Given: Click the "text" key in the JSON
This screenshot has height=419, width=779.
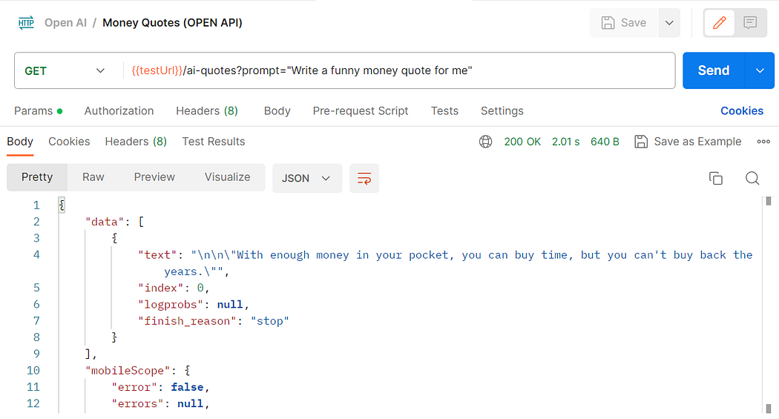Looking at the screenshot, I should click(157, 254).
